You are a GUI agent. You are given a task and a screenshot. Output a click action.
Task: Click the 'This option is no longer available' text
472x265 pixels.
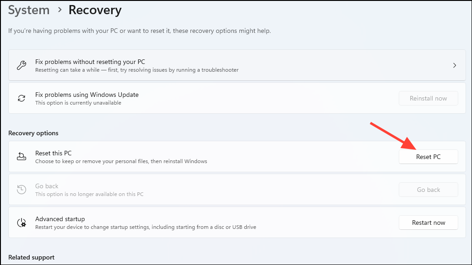coord(89,194)
